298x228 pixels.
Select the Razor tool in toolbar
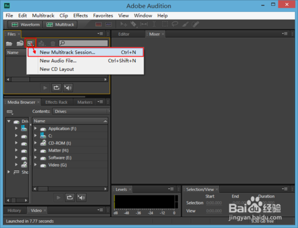coord(134,24)
